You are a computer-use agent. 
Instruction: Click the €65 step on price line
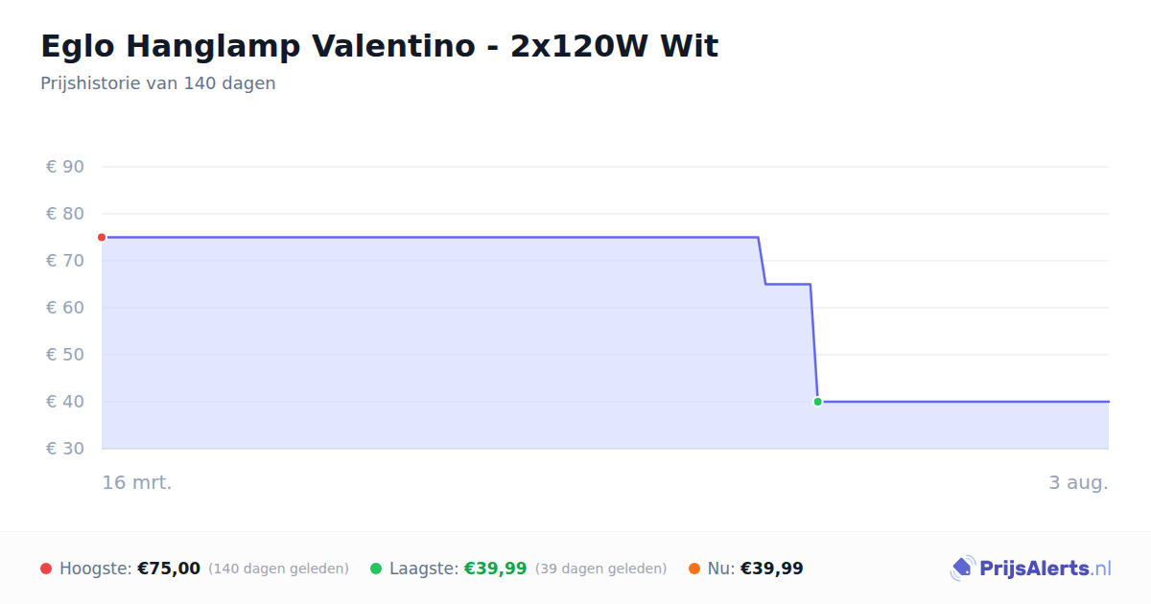787,284
